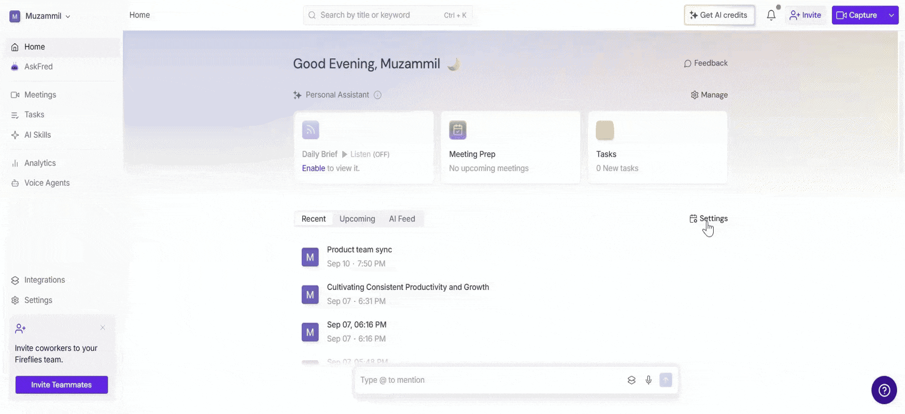
Task: Open the help question mark bubble
Action: [x=884, y=390]
